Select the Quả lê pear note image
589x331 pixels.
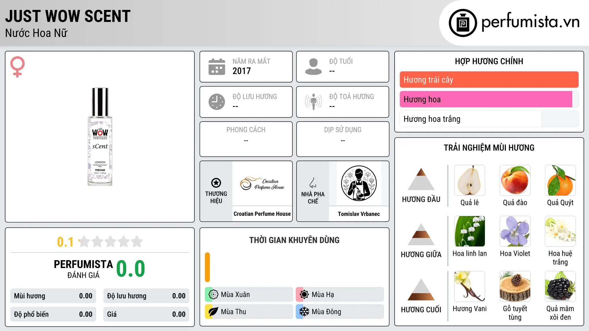coord(470,180)
